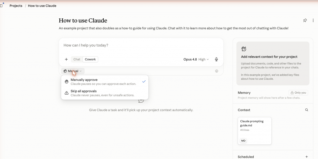This screenshot has height=159, width=318.
Task: Click the plus attachment icon in composer
Action: coord(66,59)
